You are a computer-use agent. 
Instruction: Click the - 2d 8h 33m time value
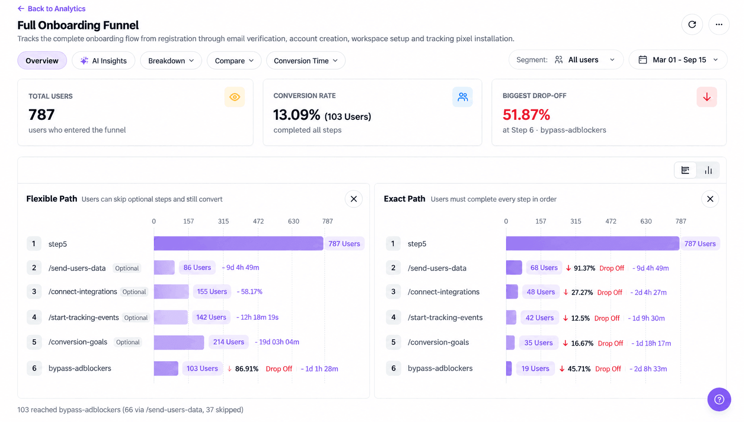[648, 369]
